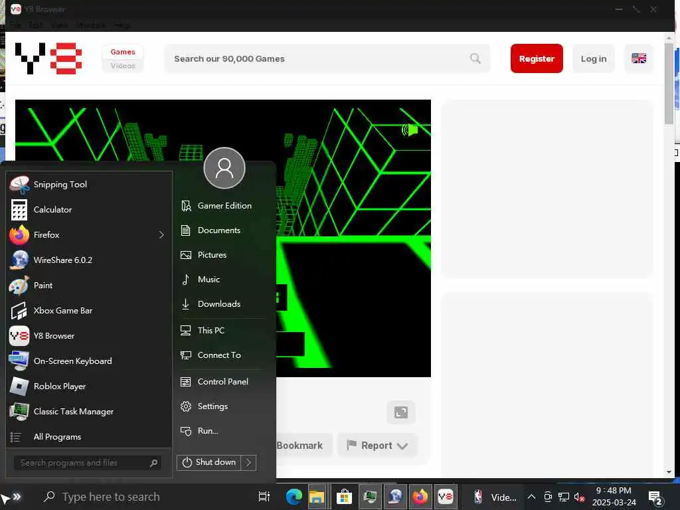
Task: Open the NBA Vide... taskbar item
Action: 494,497
